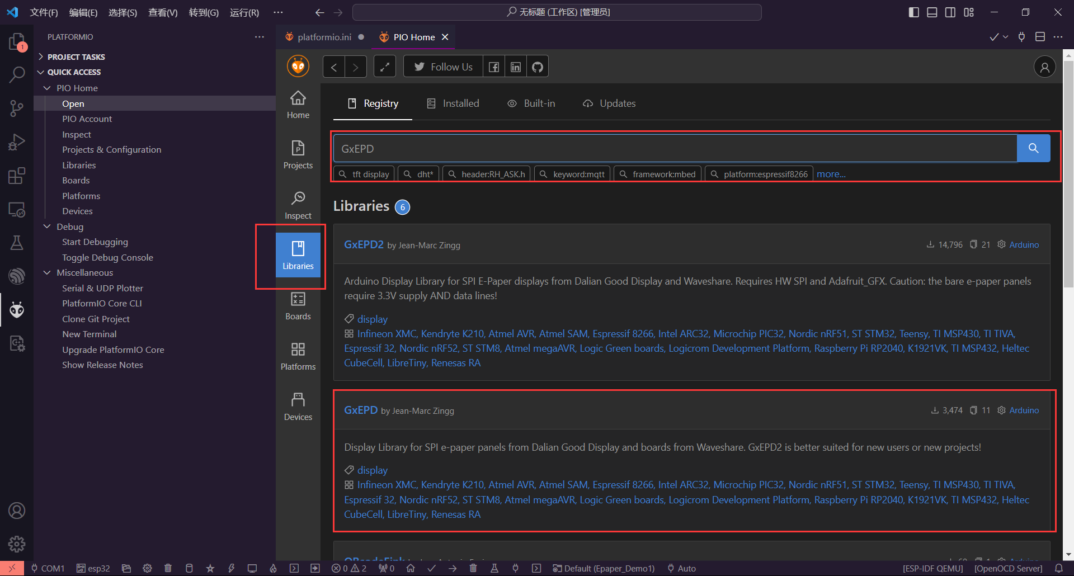Click PlatformIO Upload arrow in status bar
The width and height of the screenshot is (1074, 576).
(x=453, y=568)
